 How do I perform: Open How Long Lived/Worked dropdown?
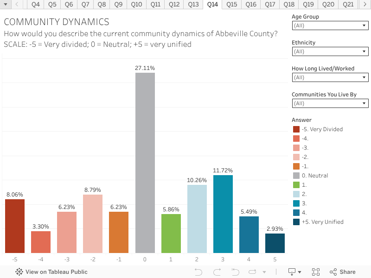330,77
